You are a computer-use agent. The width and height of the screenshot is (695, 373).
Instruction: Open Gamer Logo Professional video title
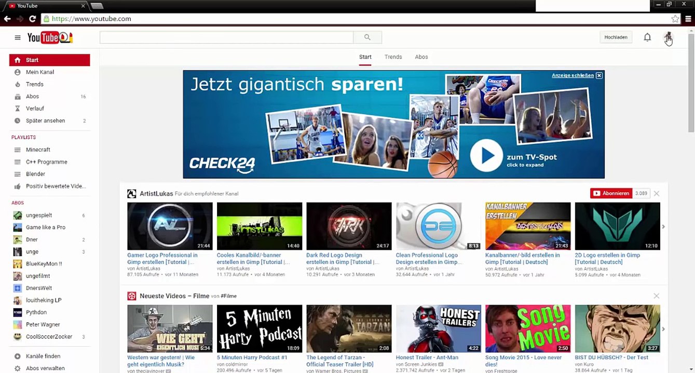[162, 259]
